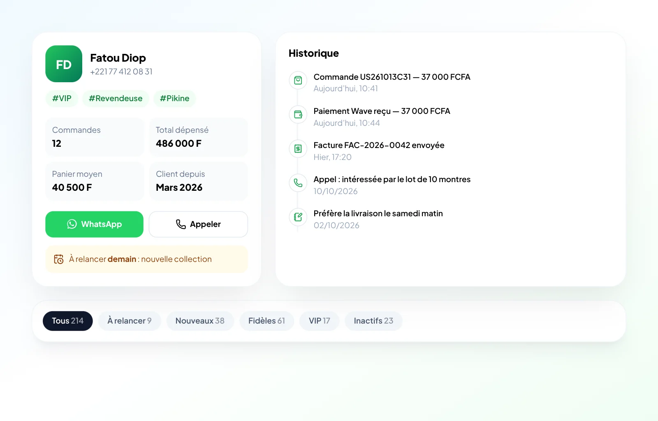Viewport: 658px width, 421px height.
Task: Click the phone icon beside the Appel history entry
Action: click(298, 183)
